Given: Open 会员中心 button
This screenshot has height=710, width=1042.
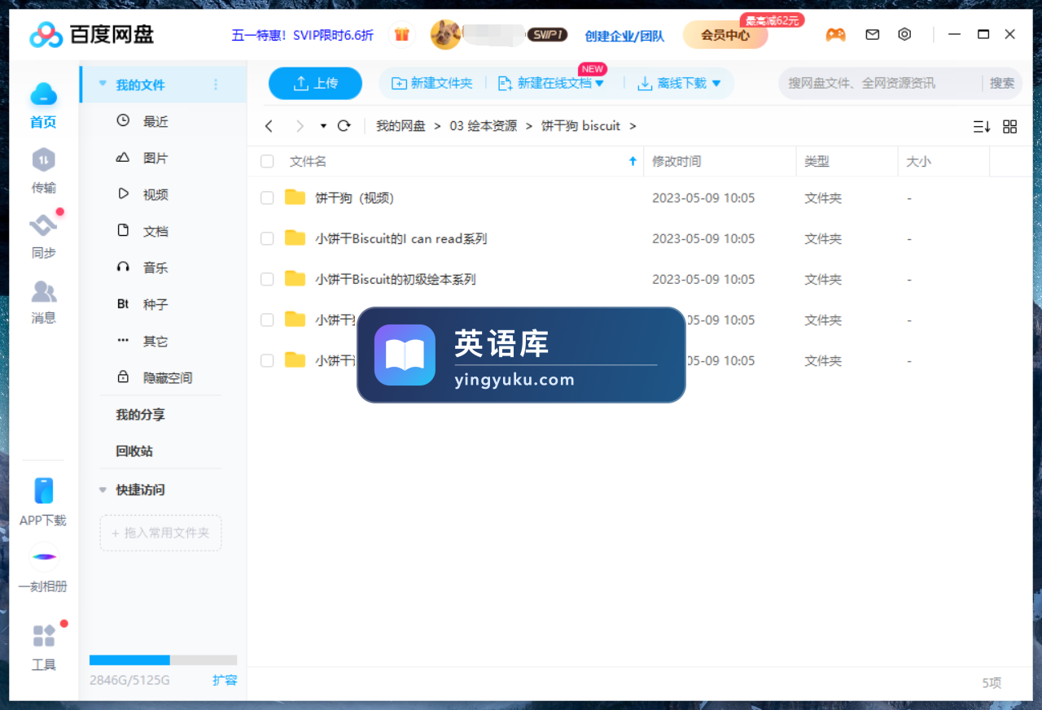Looking at the screenshot, I should click(x=725, y=35).
